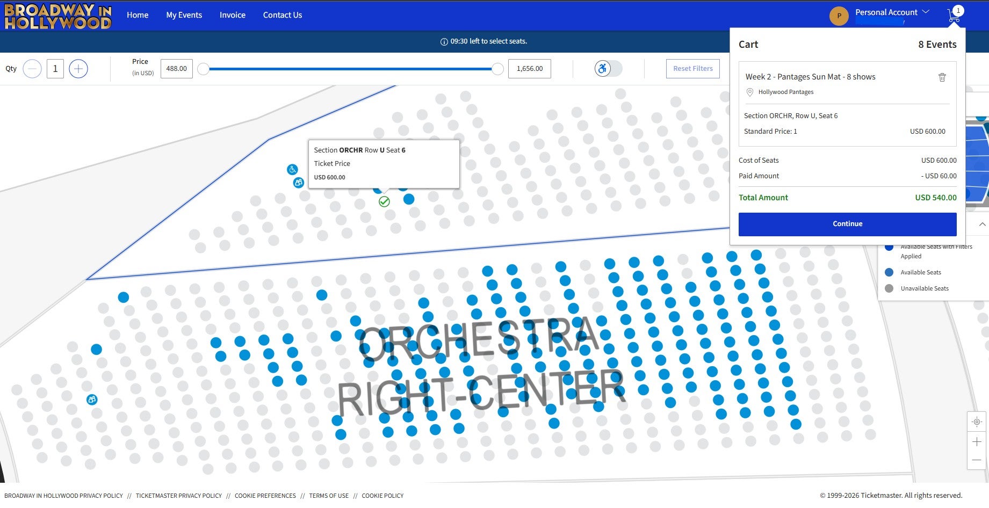Open the Contact Us page

pos(283,15)
